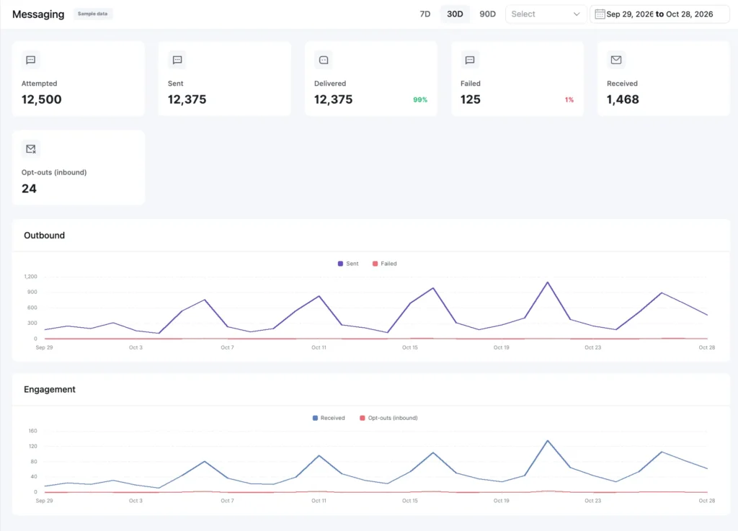Click the Messaging page title
Image resolution: width=738 pixels, height=531 pixels.
tap(38, 14)
